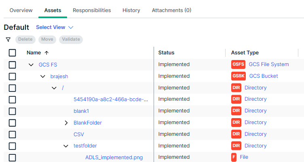Open the ADLS_implemented.png file link
The height and width of the screenshot is (162, 304).
114,158
